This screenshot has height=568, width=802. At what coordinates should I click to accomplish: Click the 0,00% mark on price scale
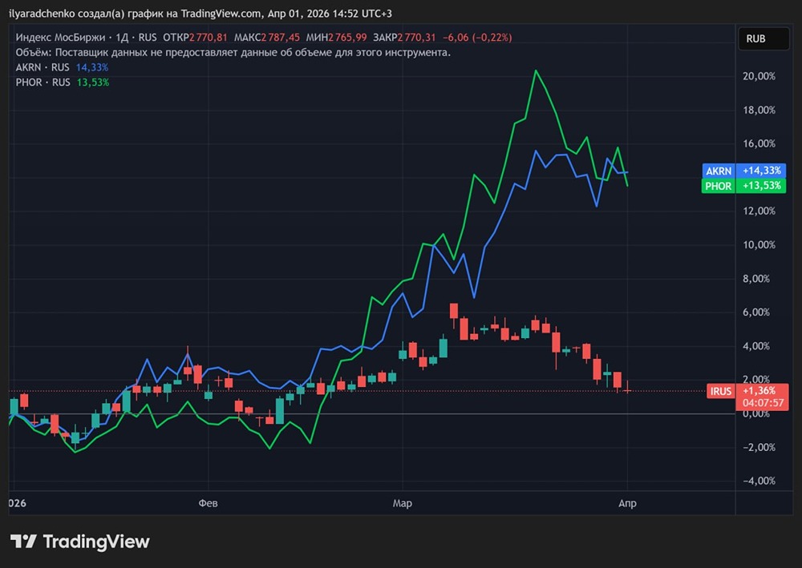click(x=758, y=413)
